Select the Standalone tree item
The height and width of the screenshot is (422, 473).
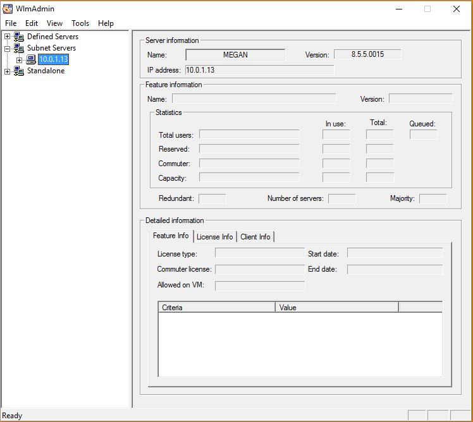pyautogui.click(x=46, y=71)
